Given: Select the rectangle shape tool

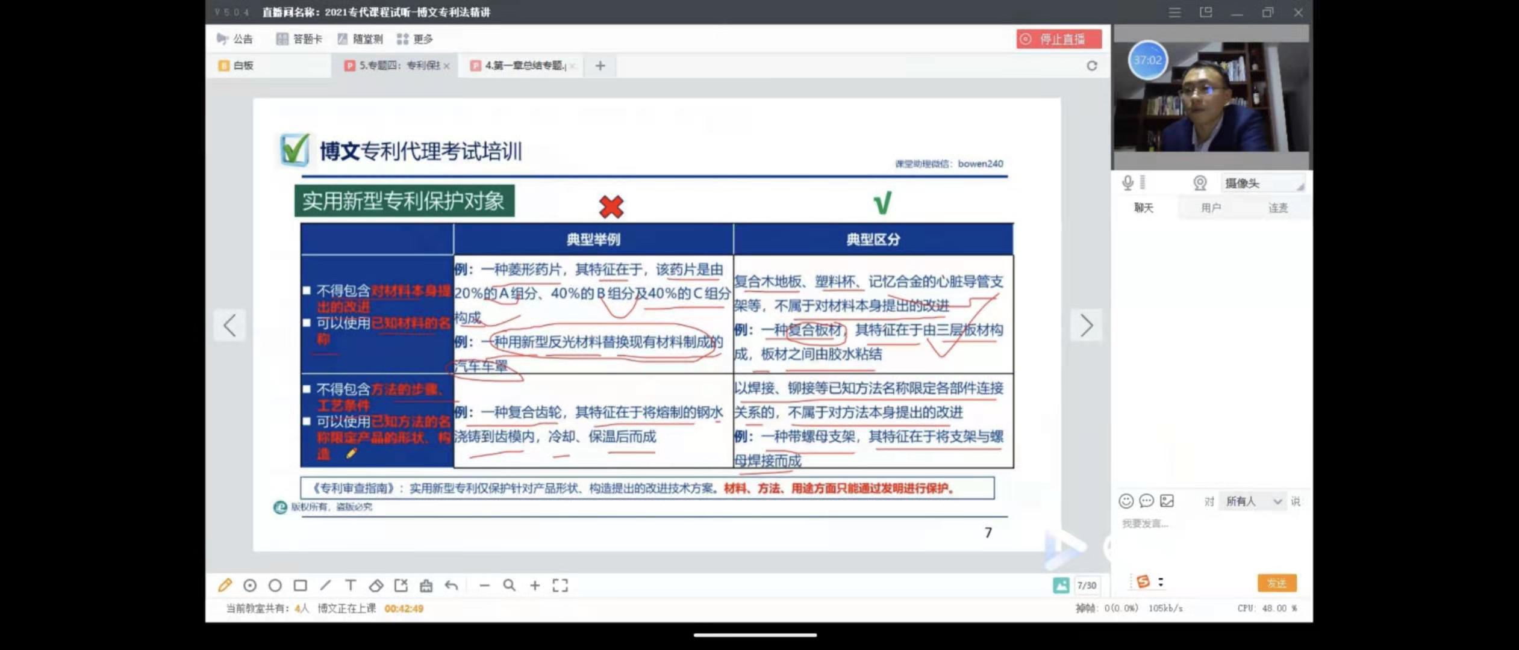Looking at the screenshot, I should coord(300,585).
